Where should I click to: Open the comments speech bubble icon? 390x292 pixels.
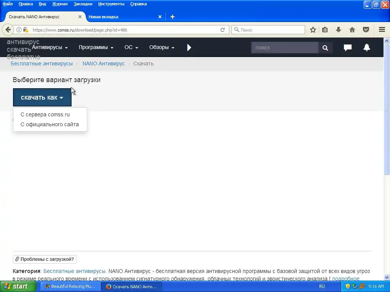347,48
